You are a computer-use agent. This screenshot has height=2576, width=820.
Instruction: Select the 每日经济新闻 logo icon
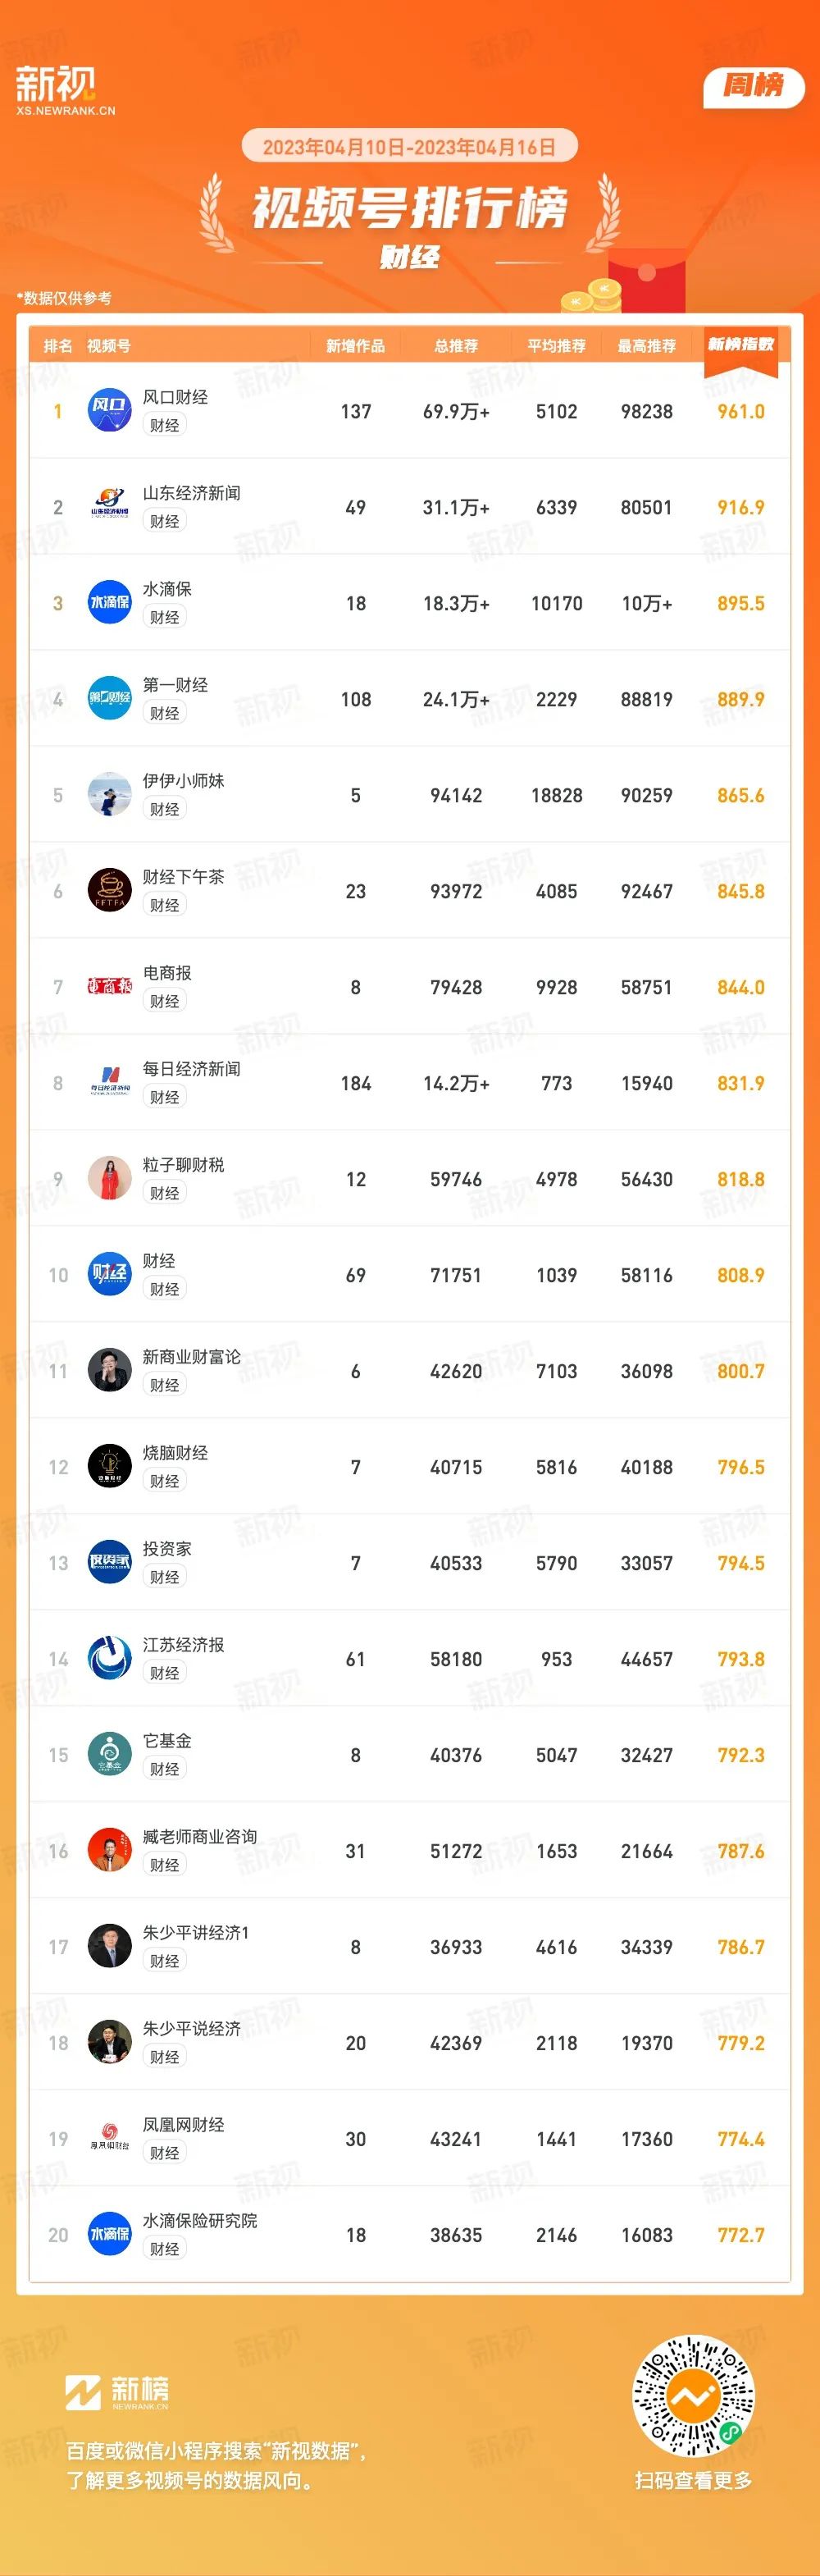point(110,1083)
